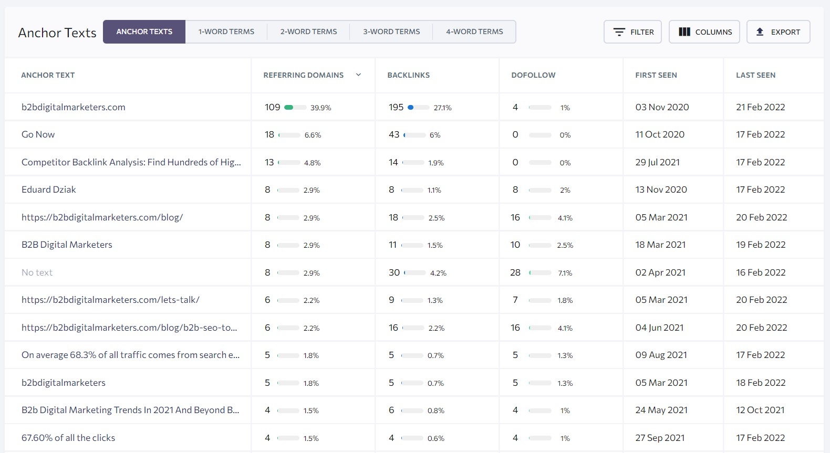The height and width of the screenshot is (453, 830).
Task: Sort by First Seen column header
Action: pos(656,75)
